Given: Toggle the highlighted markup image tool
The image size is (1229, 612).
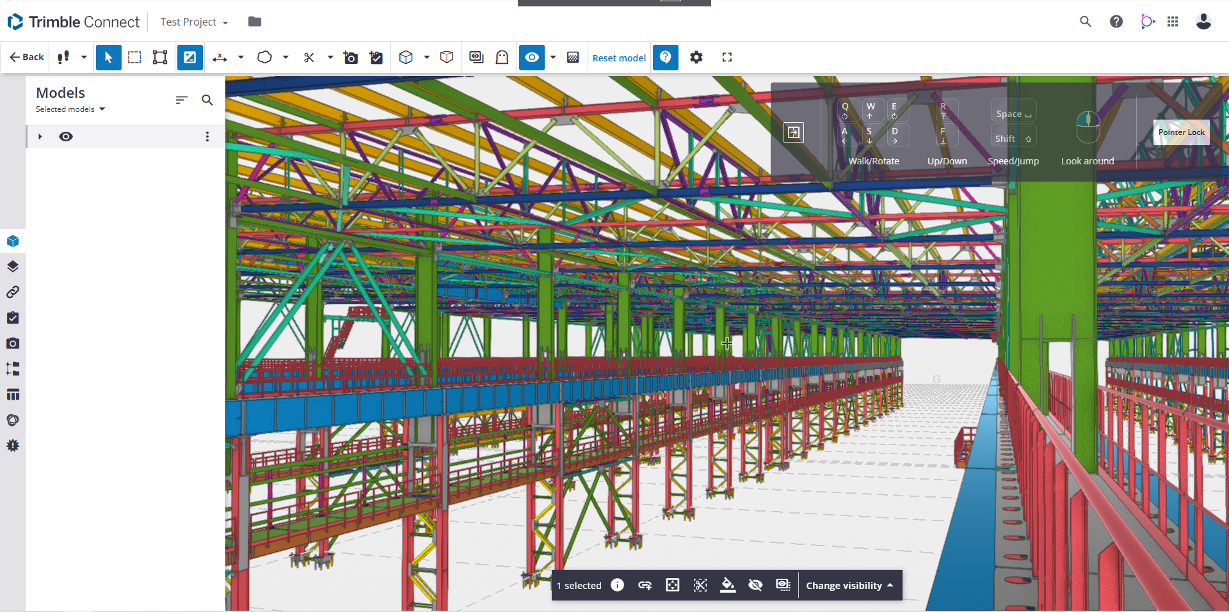Looking at the screenshot, I should (x=190, y=58).
